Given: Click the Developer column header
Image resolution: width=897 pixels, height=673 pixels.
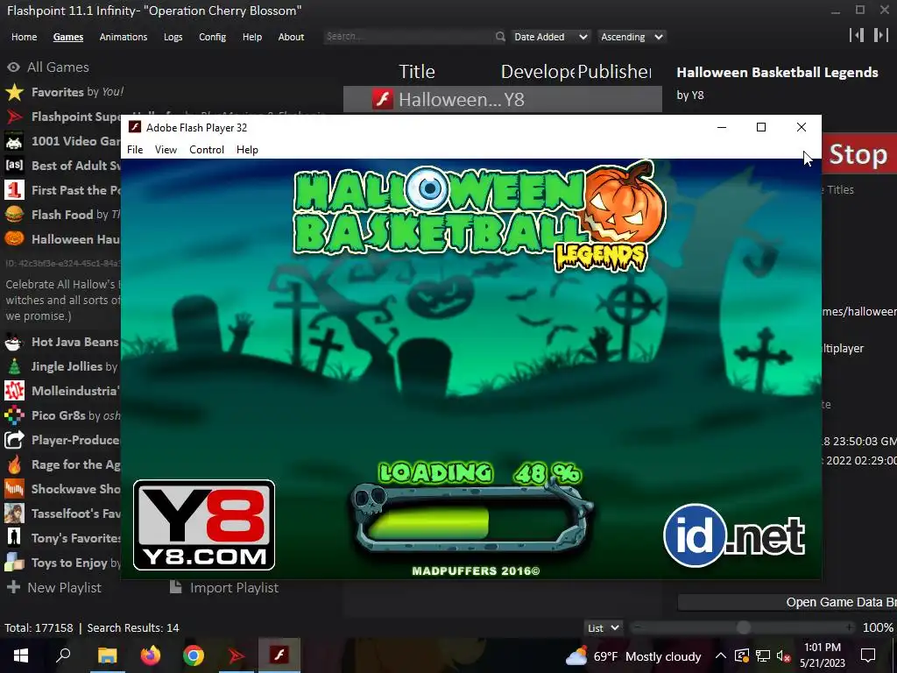Looking at the screenshot, I should (x=538, y=72).
